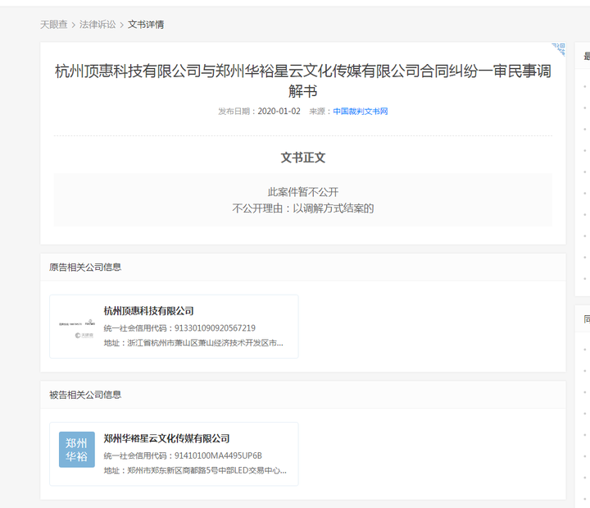Screen dimensions: 590x508
Task: Select credit code 91410100MA4495UP6B
Action: point(218,455)
